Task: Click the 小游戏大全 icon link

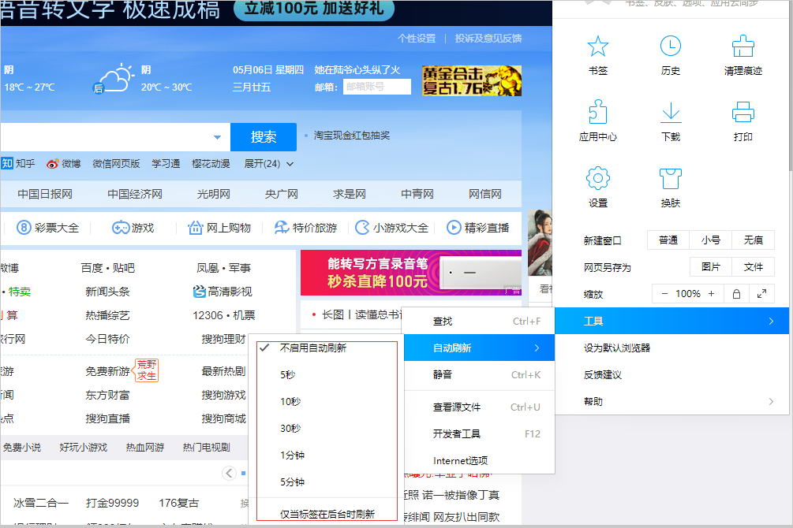Action: tap(362, 228)
